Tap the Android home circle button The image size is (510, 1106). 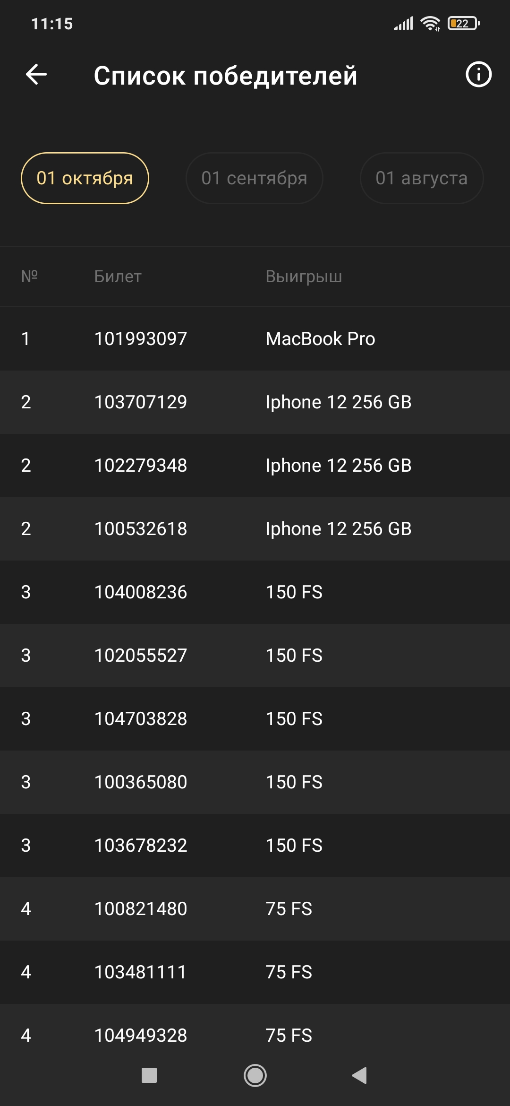click(x=255, y=1075)
